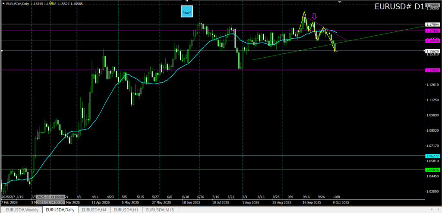This screenshot has height=213, width=442.
Task: Click the green 1.05046 price label
Action: [432, 170]
